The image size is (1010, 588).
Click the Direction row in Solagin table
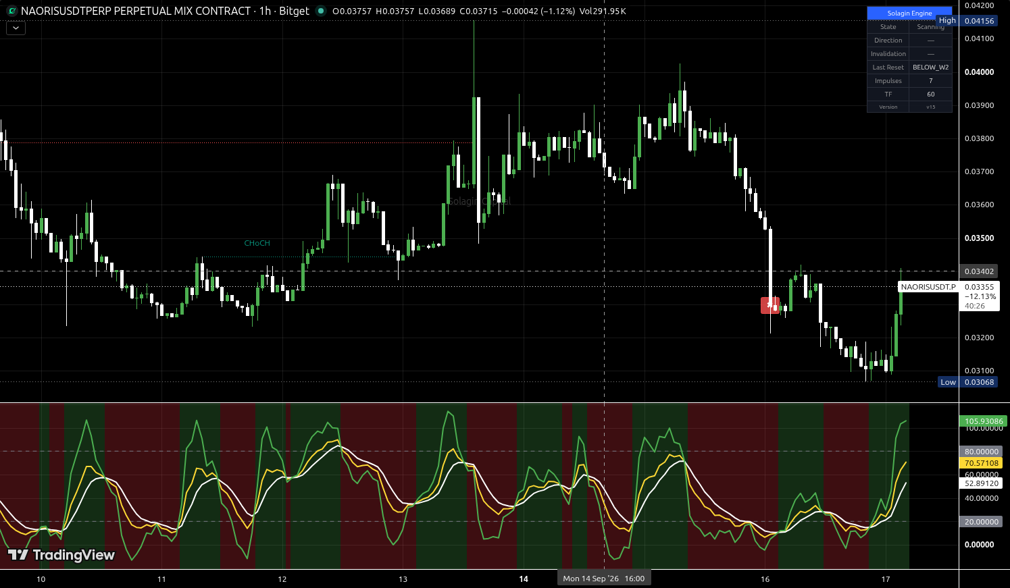pyautogui.click(x=909, y=41)
